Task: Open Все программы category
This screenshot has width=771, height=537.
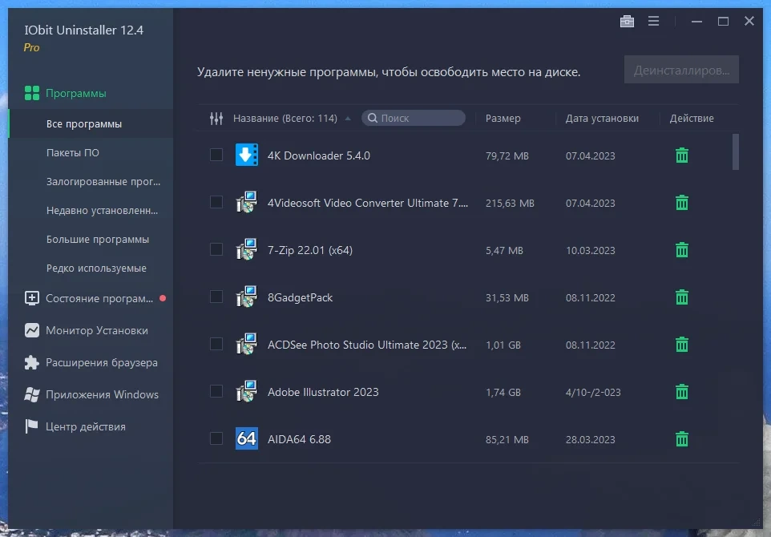Action: click(91, 123)
